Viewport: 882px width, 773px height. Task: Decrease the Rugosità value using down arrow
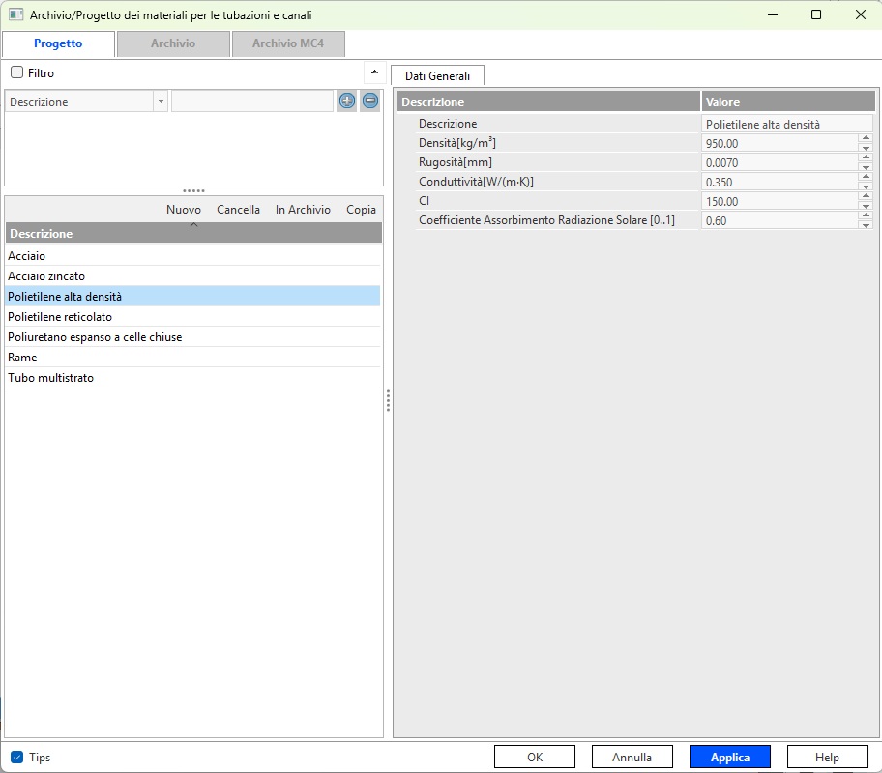tap(866, 168)
